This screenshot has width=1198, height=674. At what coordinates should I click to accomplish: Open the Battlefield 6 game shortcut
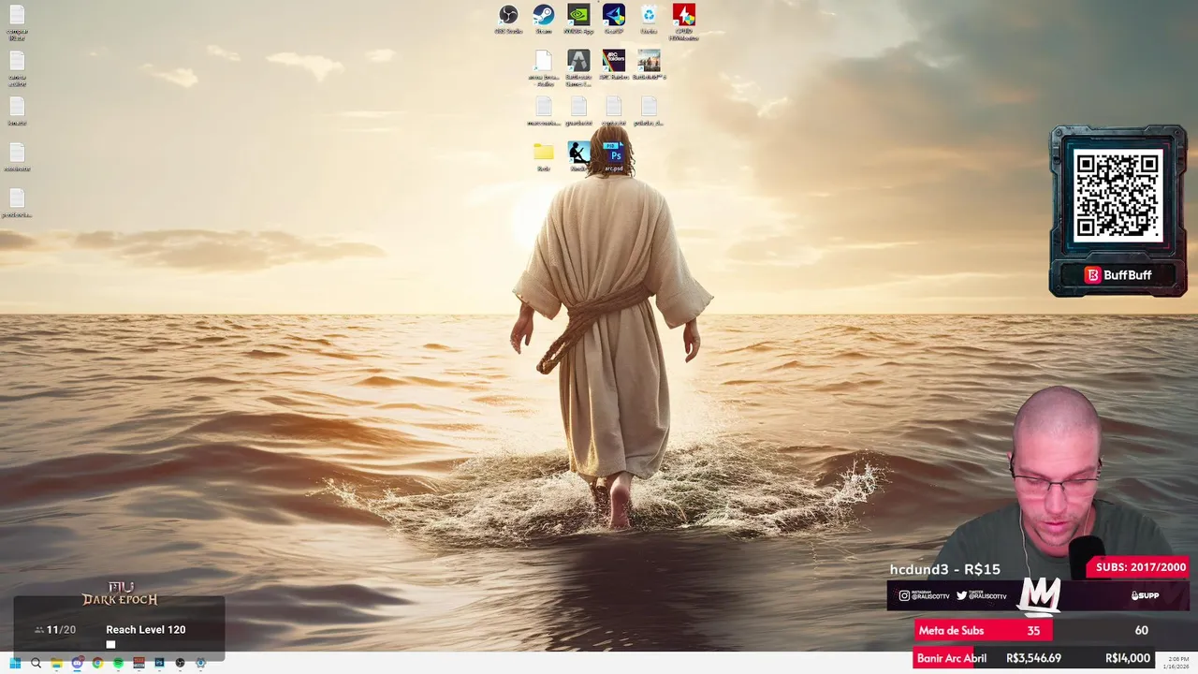[x=649, y=65]
